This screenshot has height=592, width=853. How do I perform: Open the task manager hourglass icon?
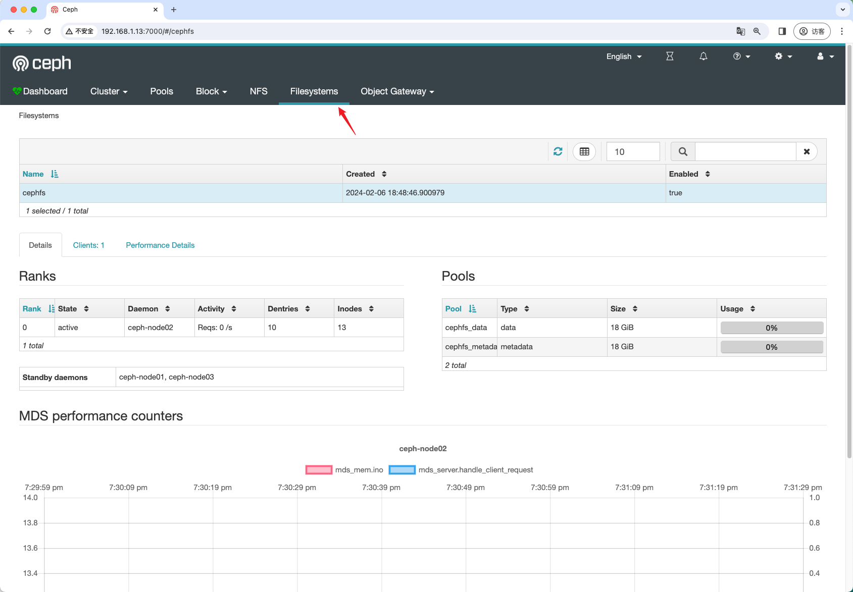click(670, 56)
